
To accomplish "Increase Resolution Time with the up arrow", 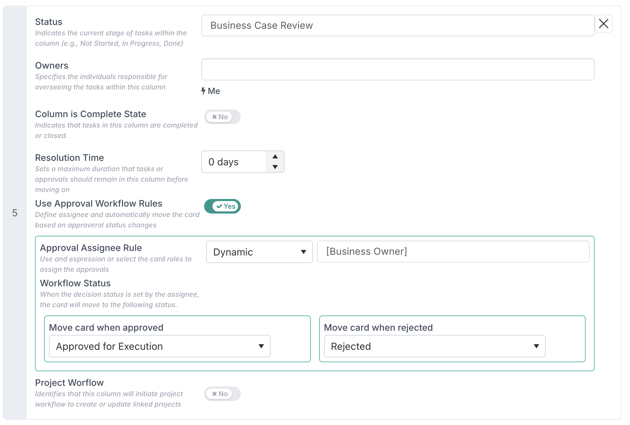I will tap(275, 157).
